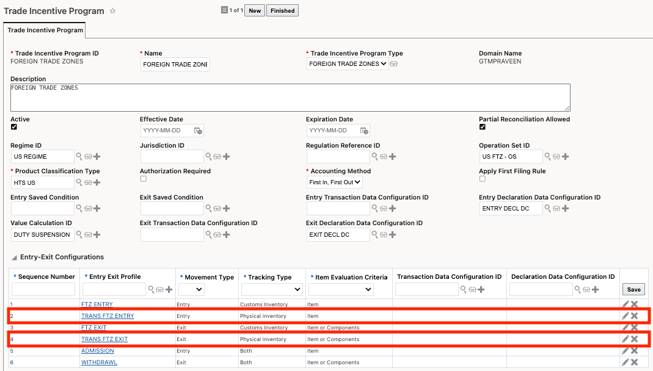Add Transaction Data Configuration ID in grid
This screenshot has height=371, width=653.
(x=481, y=289)
